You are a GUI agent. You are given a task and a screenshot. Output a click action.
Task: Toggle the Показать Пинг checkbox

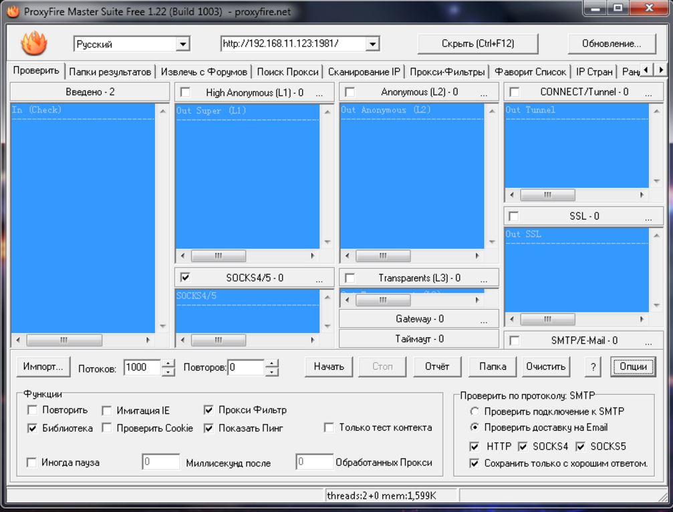[x=209, y=429]
